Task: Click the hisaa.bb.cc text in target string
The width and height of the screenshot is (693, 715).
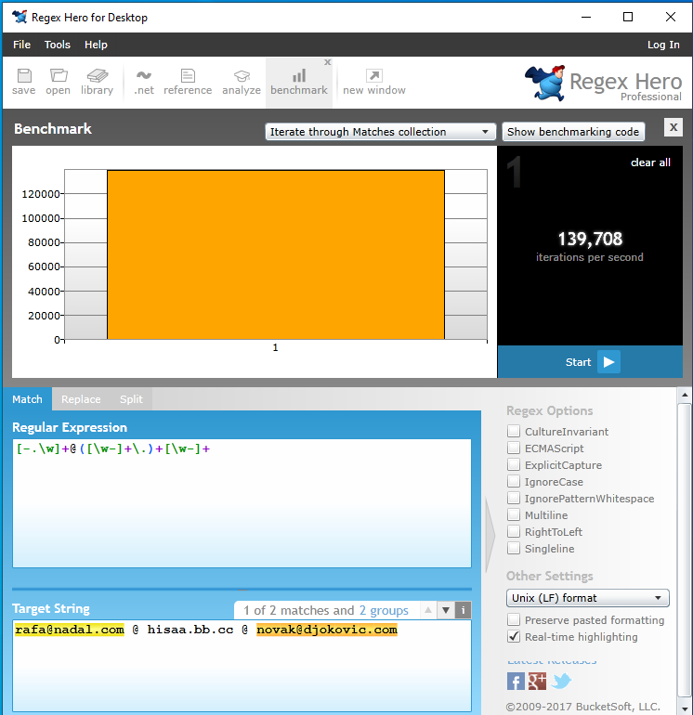Action: pyautogui.click(x=190, y=630)
